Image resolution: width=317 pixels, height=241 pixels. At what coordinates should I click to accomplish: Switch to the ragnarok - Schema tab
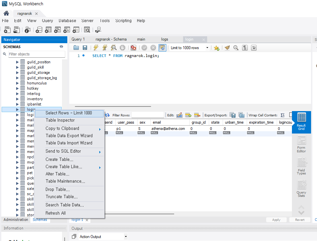click(x=111, y=39)
